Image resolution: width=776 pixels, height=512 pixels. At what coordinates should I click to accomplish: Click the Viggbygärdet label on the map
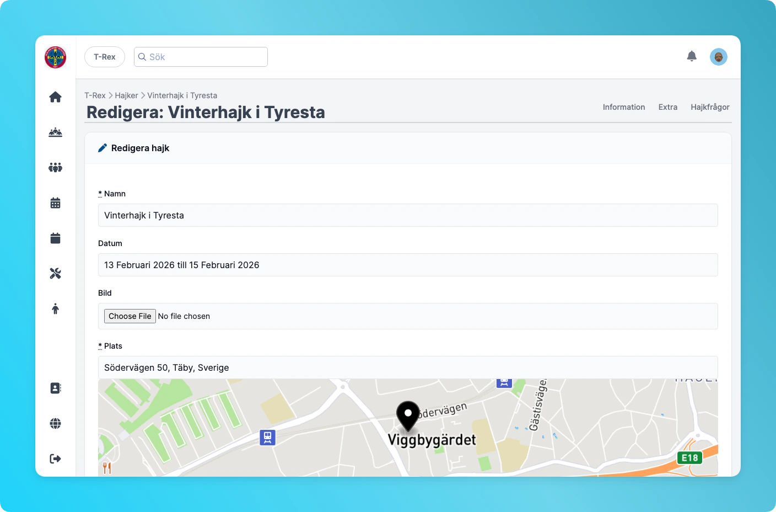(432, 440)
